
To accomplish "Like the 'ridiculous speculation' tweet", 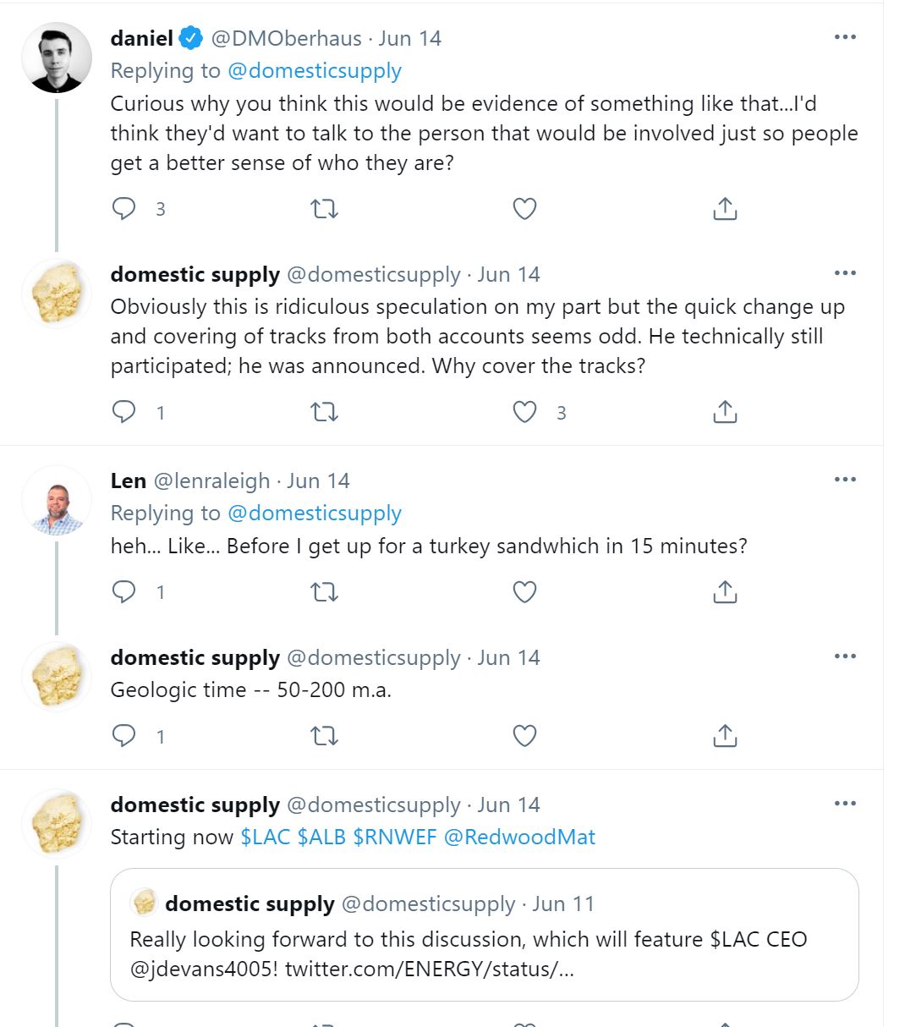I will click(x=525, y=412).
